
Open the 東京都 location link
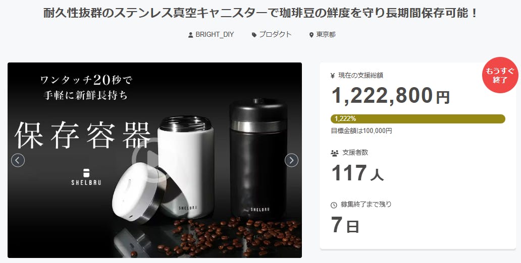pyautogui.click(x=326, y=34)
